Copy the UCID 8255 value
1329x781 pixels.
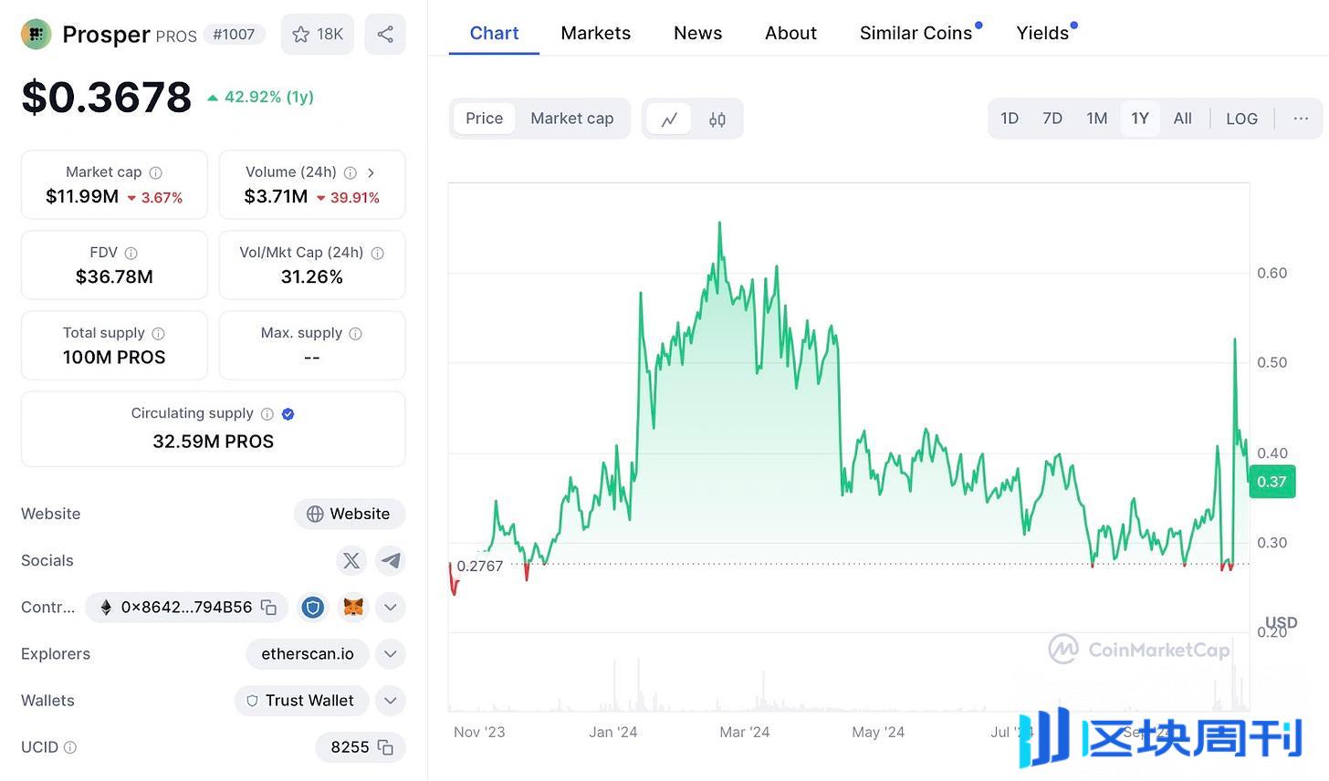tap(385, 747)
